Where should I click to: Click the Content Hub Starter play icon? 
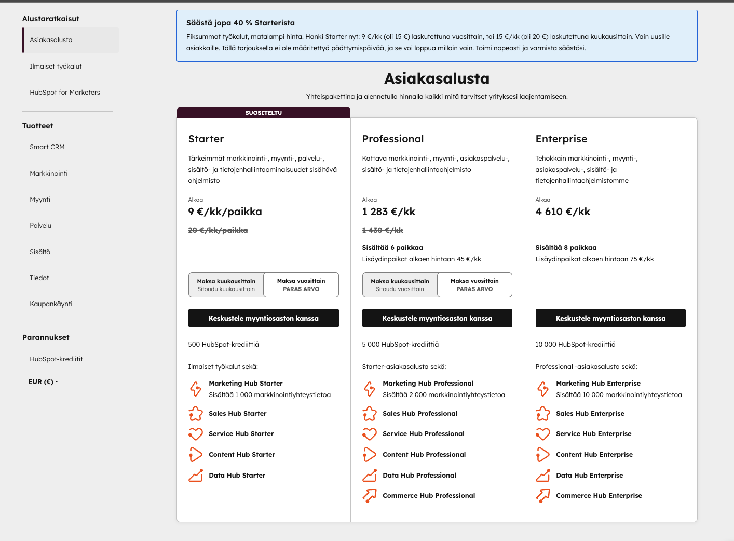tap(196, 455)
